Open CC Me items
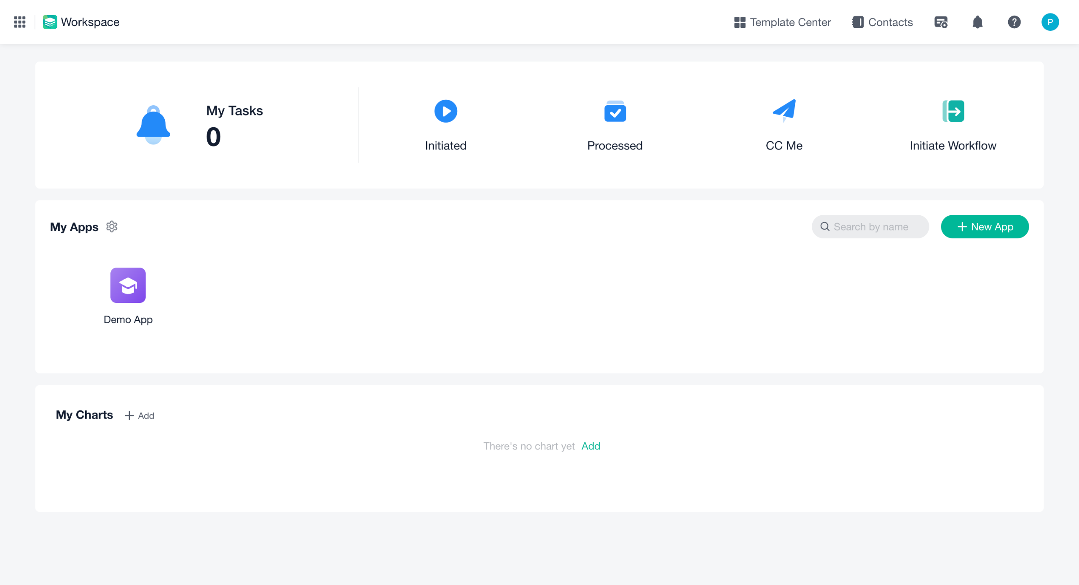The image size is (1079, 585). click(784, 111)
